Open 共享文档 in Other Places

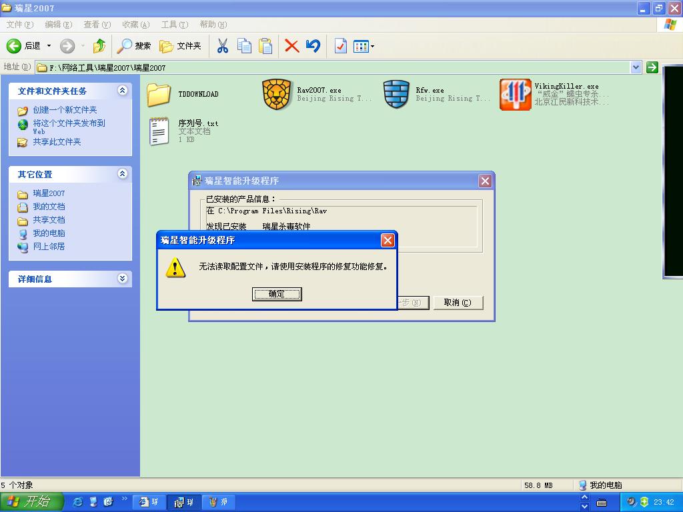click(49, 220)
